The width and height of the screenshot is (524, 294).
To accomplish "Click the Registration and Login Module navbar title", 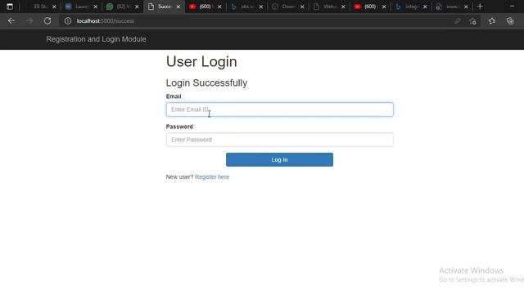I will (97, 39).
